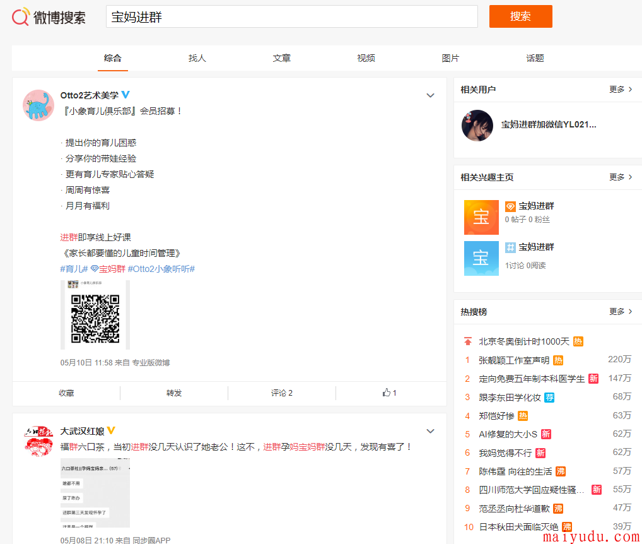Click blue hashtag icon beside 宝妈进群
Viewport: 642px width, 544px height.
(510, 247)
